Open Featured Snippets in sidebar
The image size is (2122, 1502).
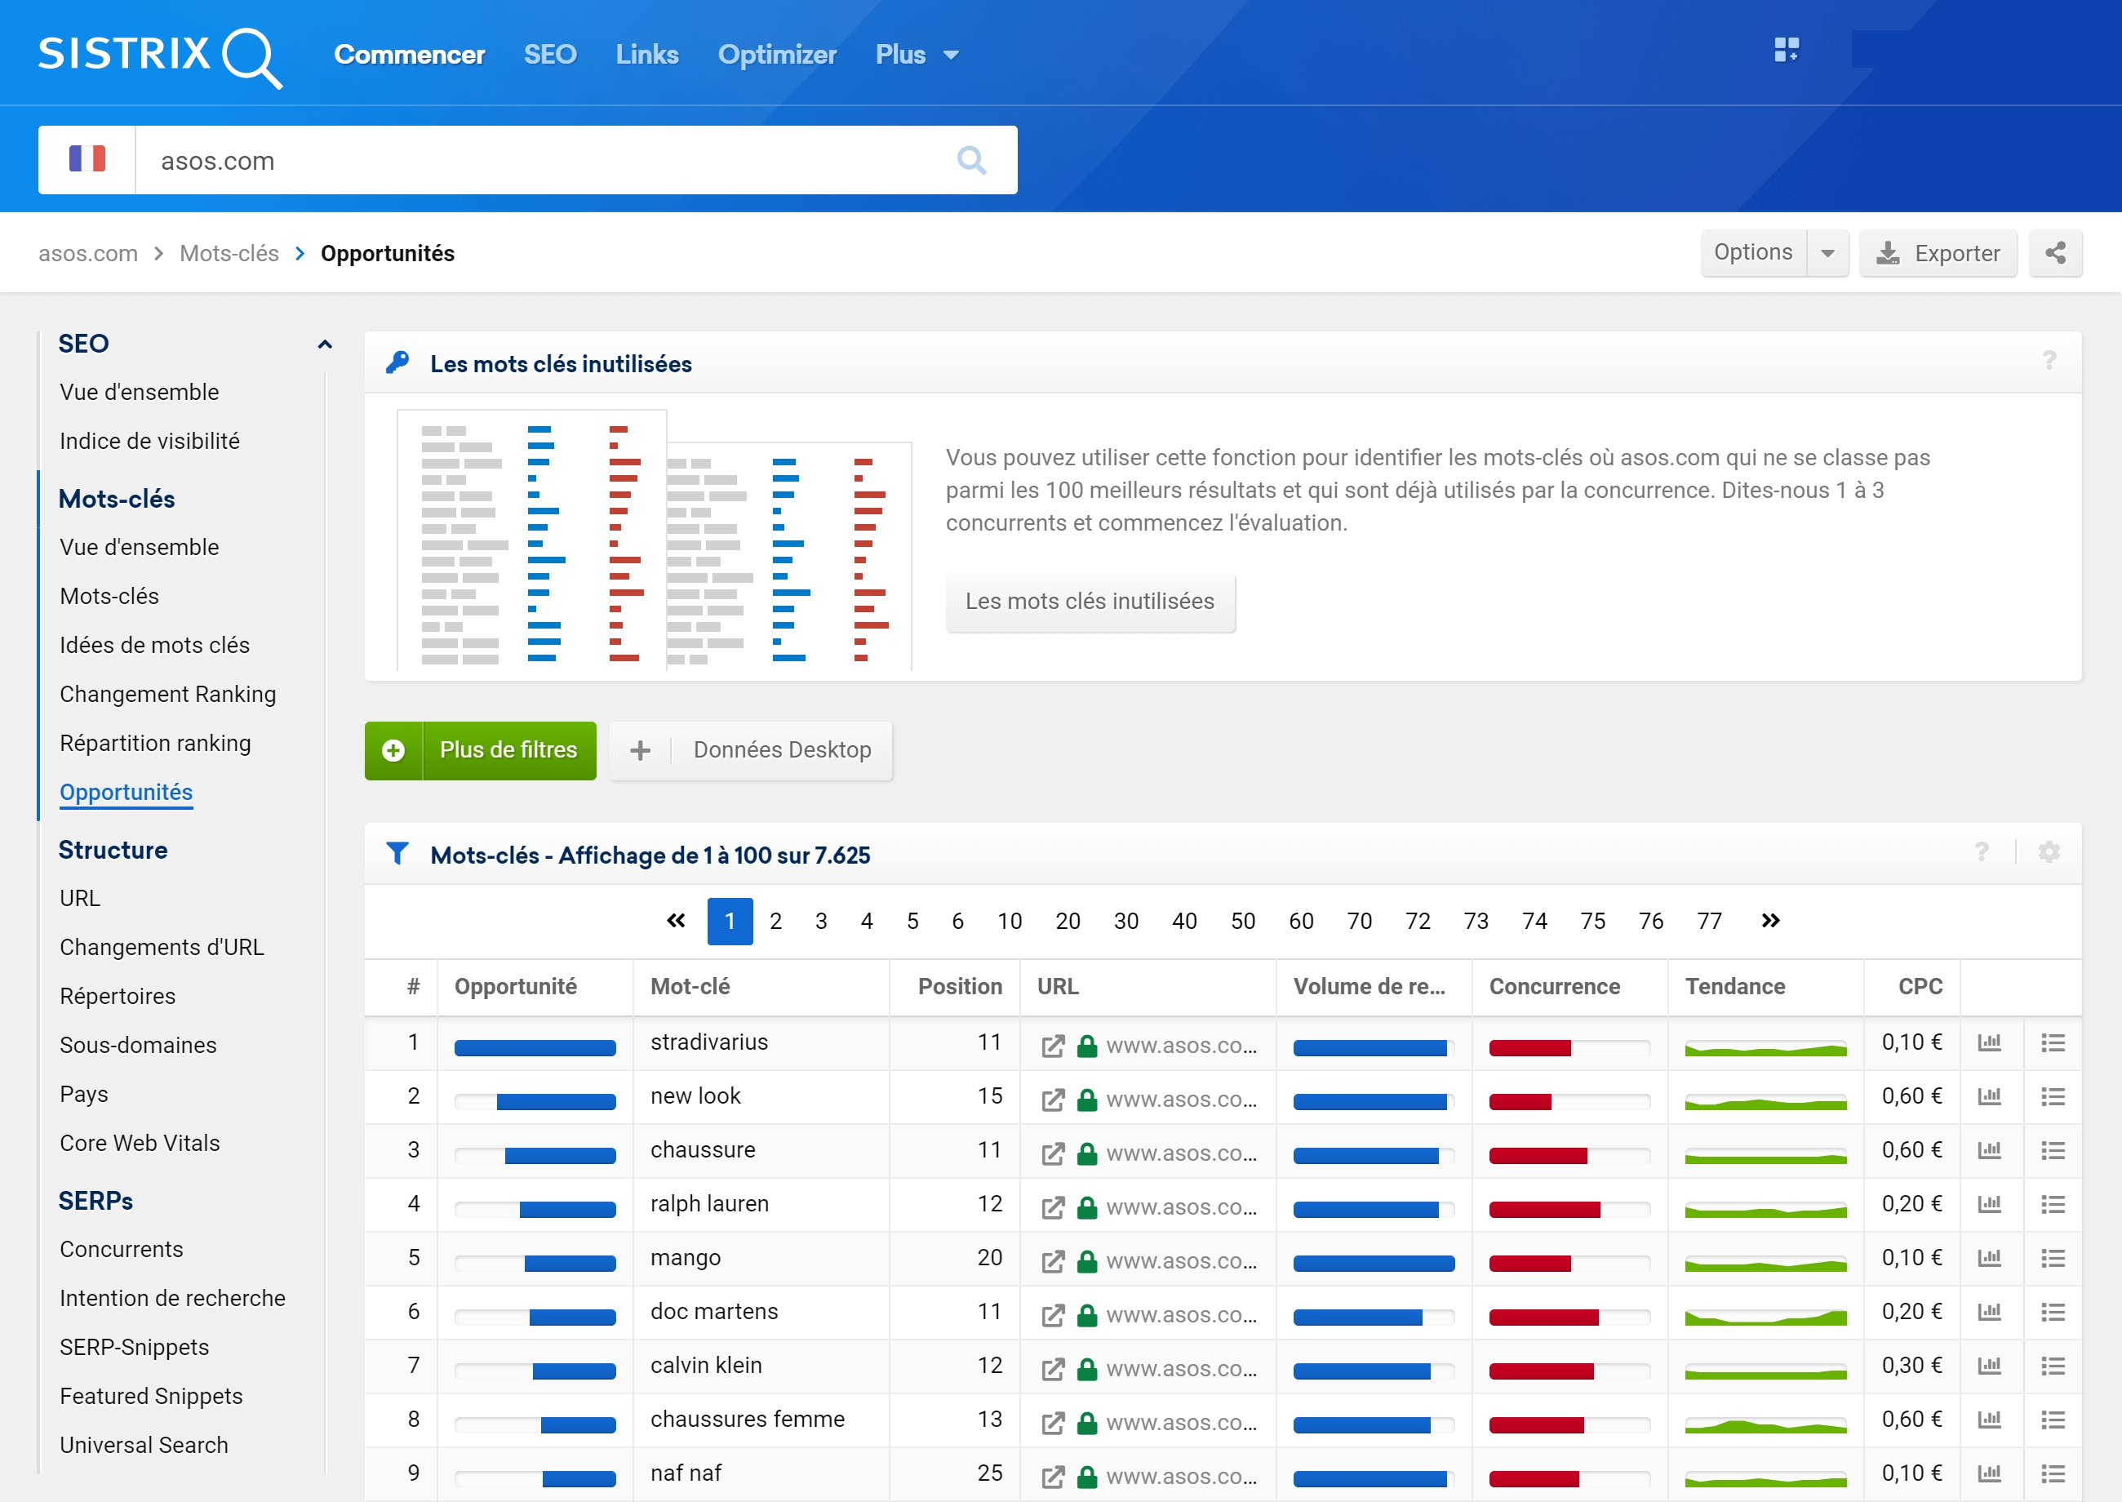click(x=151, y=1396)
